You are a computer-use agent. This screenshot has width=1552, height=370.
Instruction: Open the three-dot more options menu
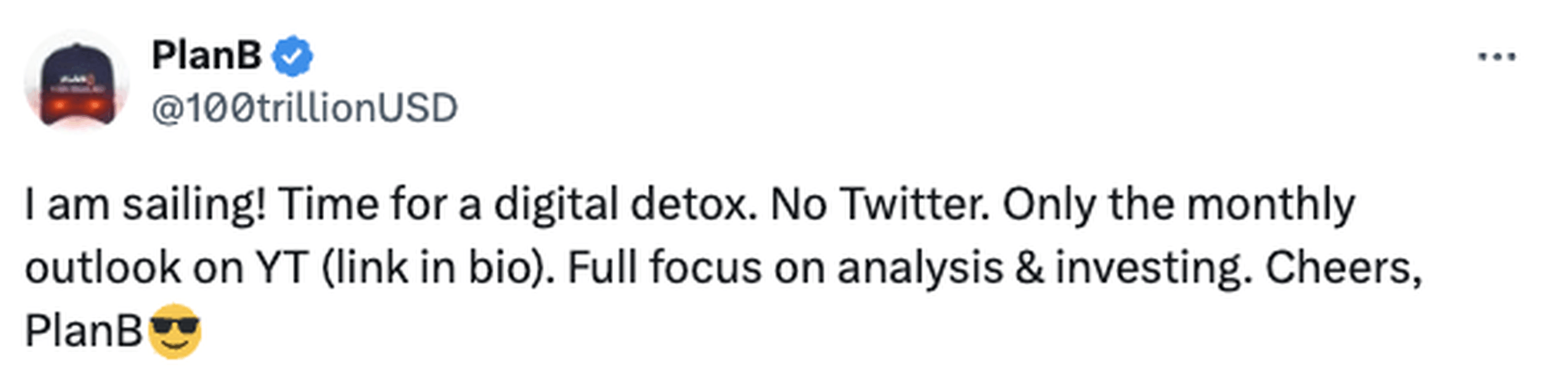(x=1496, y=57)
